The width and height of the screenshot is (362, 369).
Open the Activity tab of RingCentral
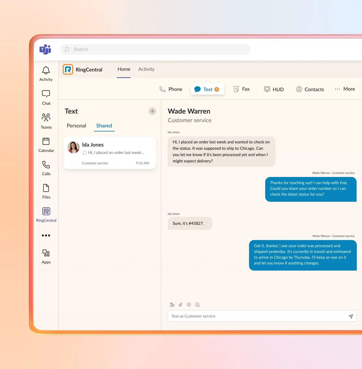coord(146,69)
